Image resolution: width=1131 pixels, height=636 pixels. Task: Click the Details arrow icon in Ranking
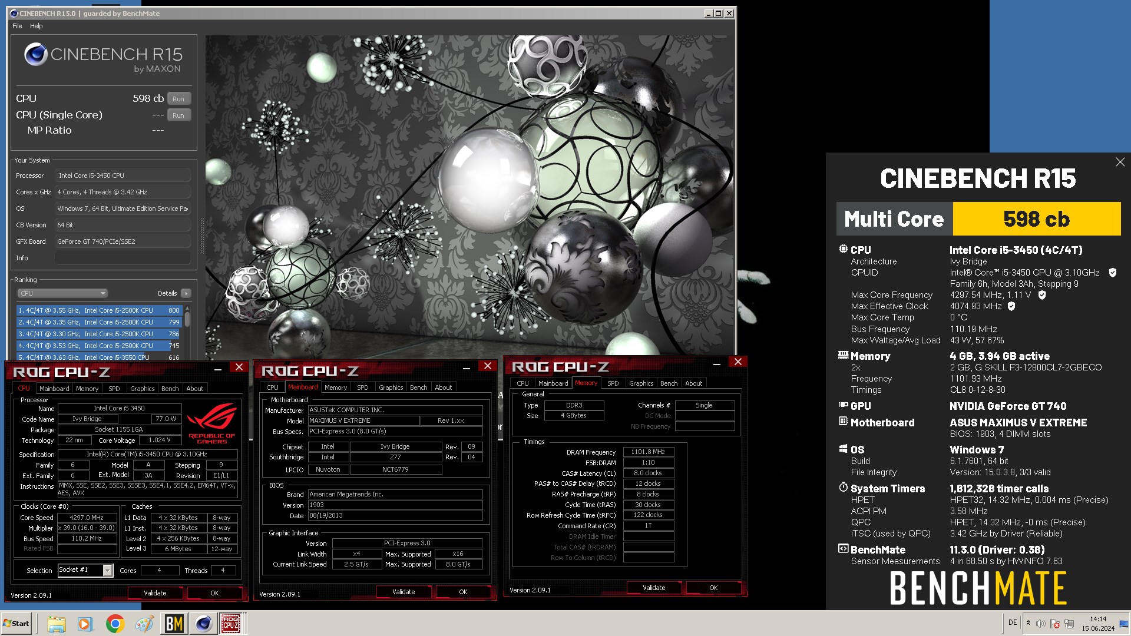(186, 293)
